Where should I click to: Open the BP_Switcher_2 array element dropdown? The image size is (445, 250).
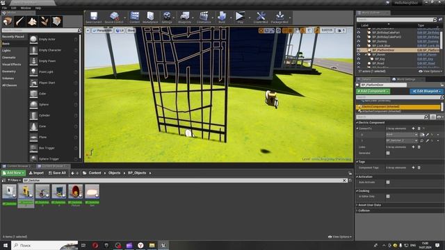(x=401, y=141)
